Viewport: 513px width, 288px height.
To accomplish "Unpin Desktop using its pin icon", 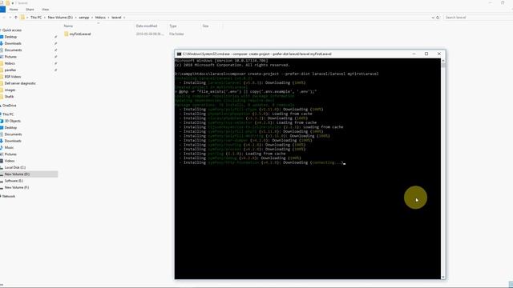I will 55,37.
